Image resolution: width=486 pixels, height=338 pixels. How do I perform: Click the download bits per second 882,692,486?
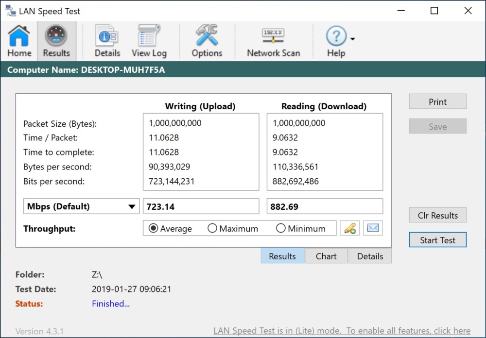[295, 181]
